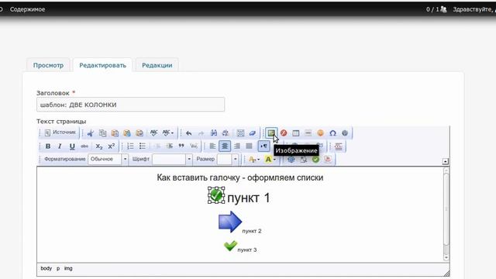Toggle center alignment
The width and height of the screenshot is (496, 279).
[x=225, y=146]
